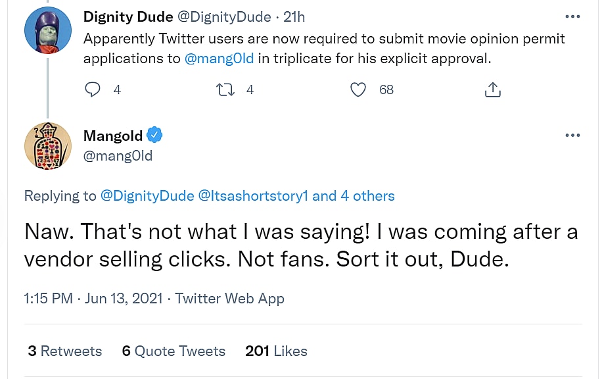Open the three-dot menu on Dignity Dude's tweet
Image resolution: width=602 pixels, height=379 pixels.
(x=572, y=16)
